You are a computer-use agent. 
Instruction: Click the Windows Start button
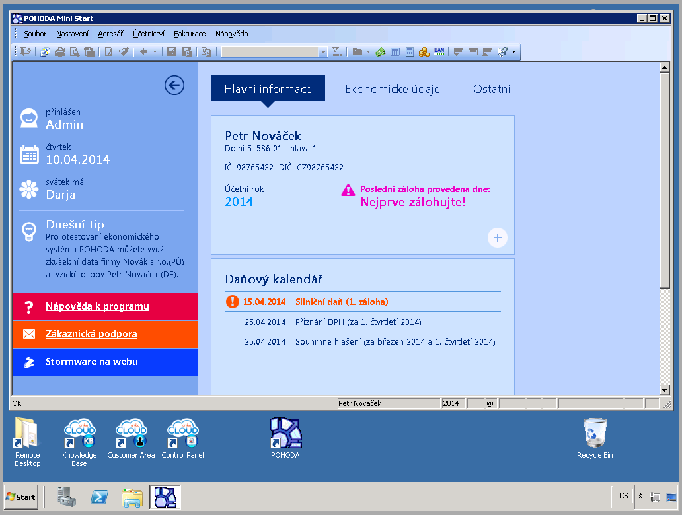[20, 497]
